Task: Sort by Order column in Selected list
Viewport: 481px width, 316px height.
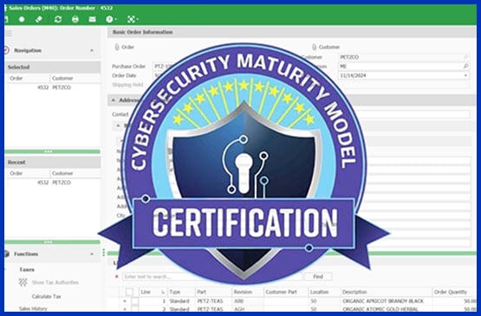Action: tap(29, 78)
